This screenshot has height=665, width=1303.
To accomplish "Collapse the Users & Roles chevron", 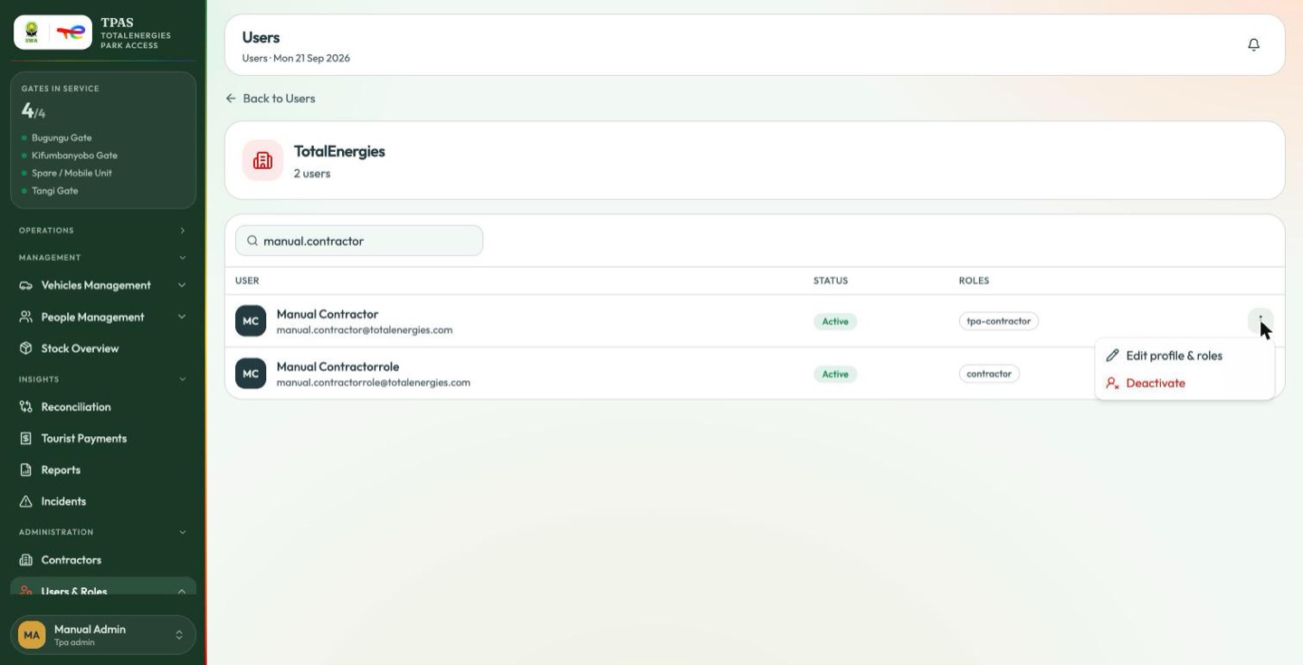I will click(x=182, y=592).
